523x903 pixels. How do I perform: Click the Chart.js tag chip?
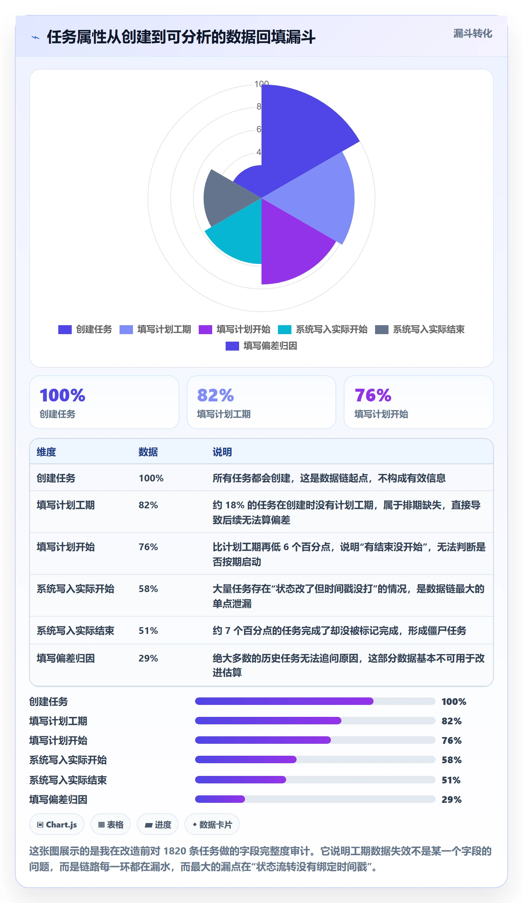point(57,825)
